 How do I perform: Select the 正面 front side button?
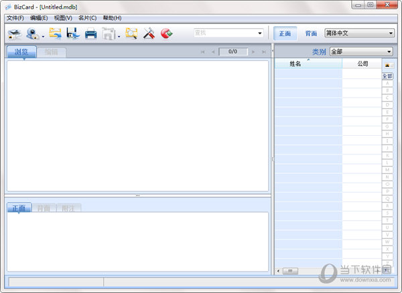coord(285,33)
